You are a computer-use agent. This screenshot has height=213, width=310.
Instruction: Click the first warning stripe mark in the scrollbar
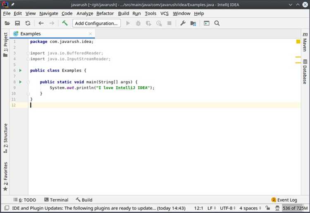pyautogui.click(x=298, y=57)
